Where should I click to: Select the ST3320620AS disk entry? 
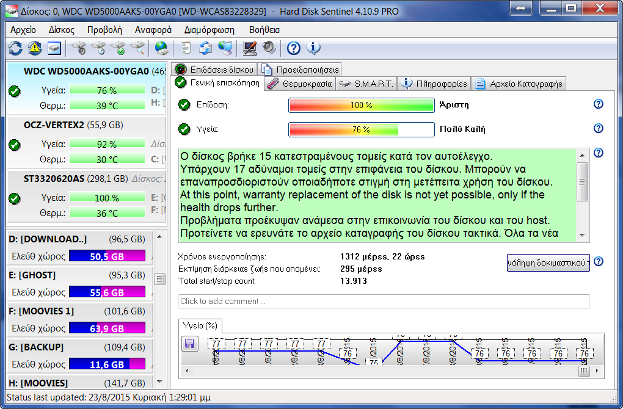pos(87,196)
